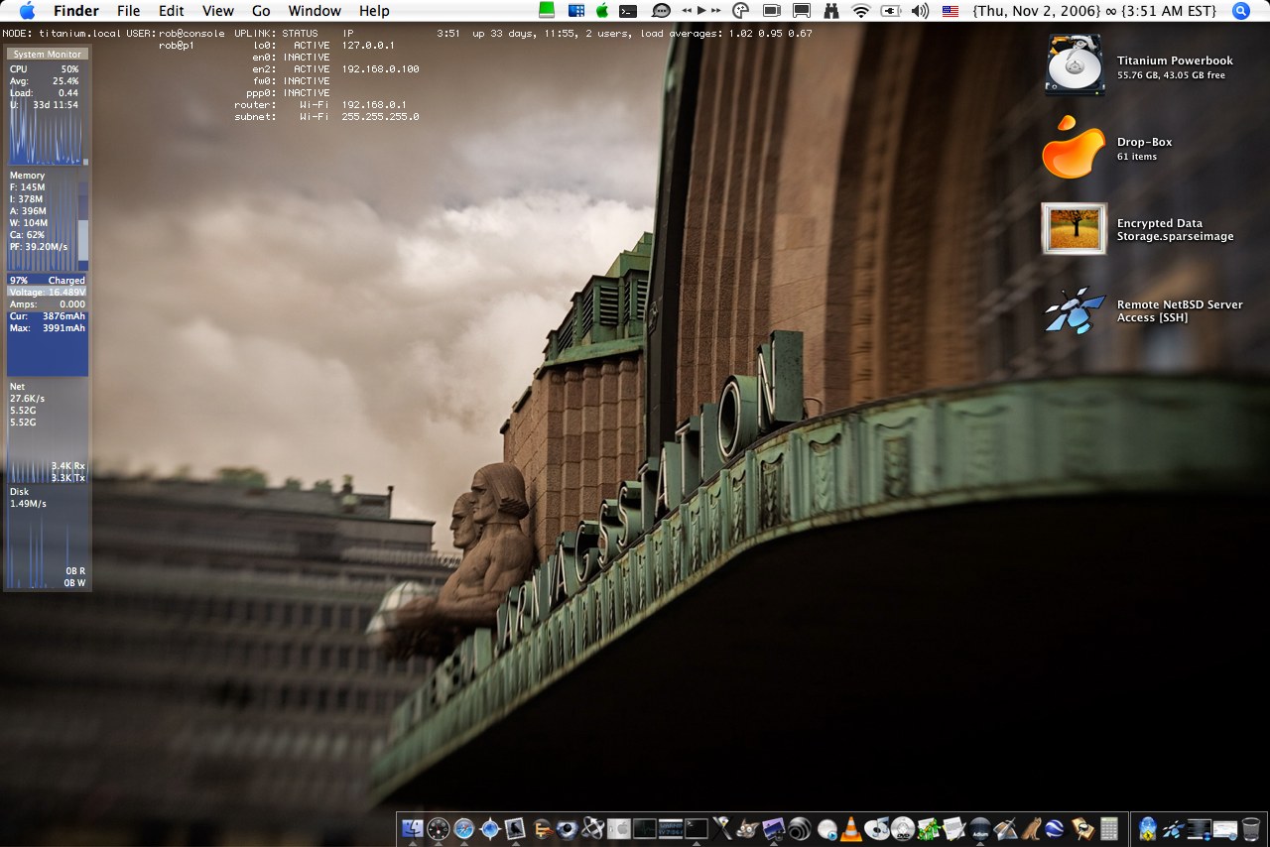The image size is (1270, 847).
Task: Click the '255.255.255.0' subnet text
Action: [x=380, y=117]
